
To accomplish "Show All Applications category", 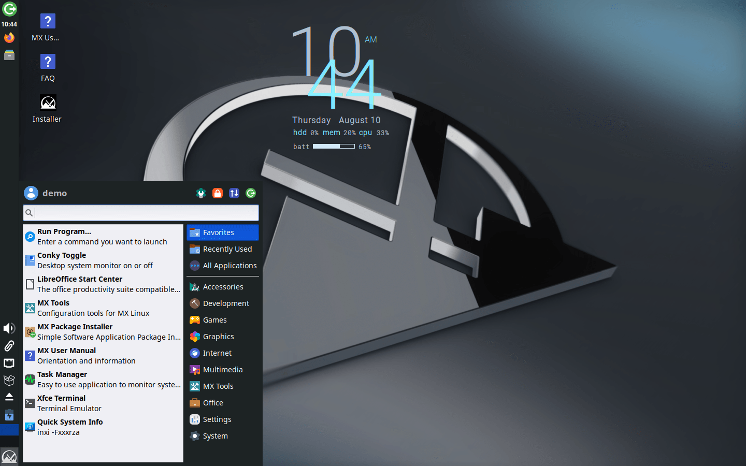I will pyautogui.click(x=223, y=266).
